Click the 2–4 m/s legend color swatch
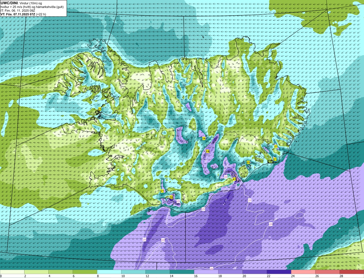 coord(36,272)
